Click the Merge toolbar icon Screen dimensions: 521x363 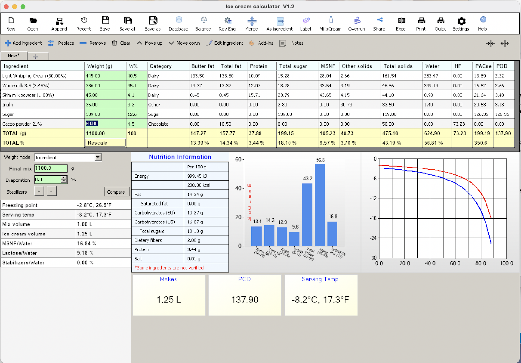(x=252, y=24)
